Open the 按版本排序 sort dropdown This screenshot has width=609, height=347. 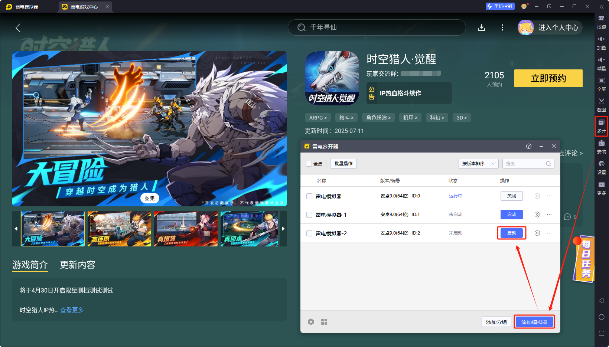pyautogui.click(x=478, y=164)
